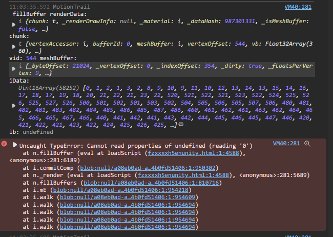Click the 'iData:' label
The image size is (333, 237).
[x=19, y=81]
